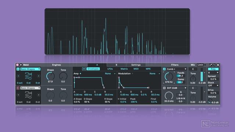This screenshot has width=235, height=132.
Task: Open engine B Basic Shapes dropdown
Action: [30, 88]
